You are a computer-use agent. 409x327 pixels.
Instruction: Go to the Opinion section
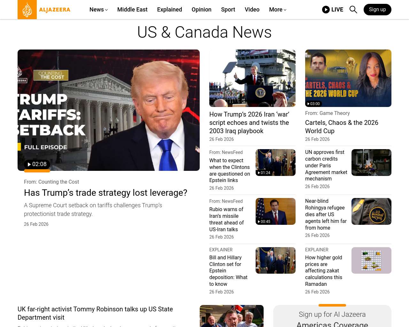201,10
